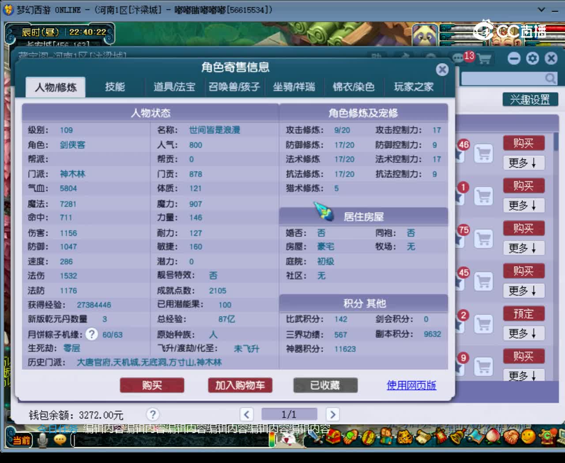Viewport: 565px width, 463px height.
Task: Click the 加入购物车 button
Action: point(240,385)
